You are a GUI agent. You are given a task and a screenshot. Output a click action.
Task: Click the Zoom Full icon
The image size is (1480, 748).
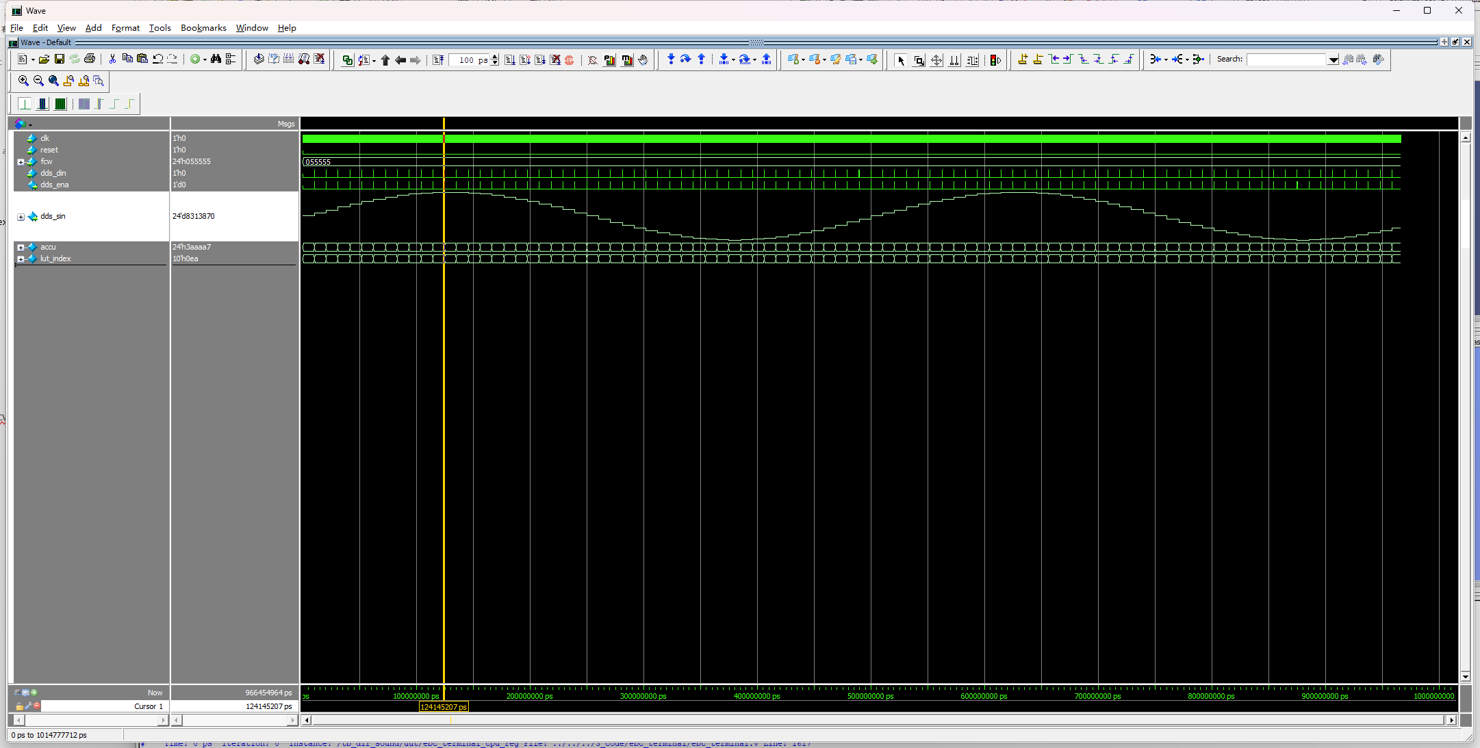[x=53, y=81]
